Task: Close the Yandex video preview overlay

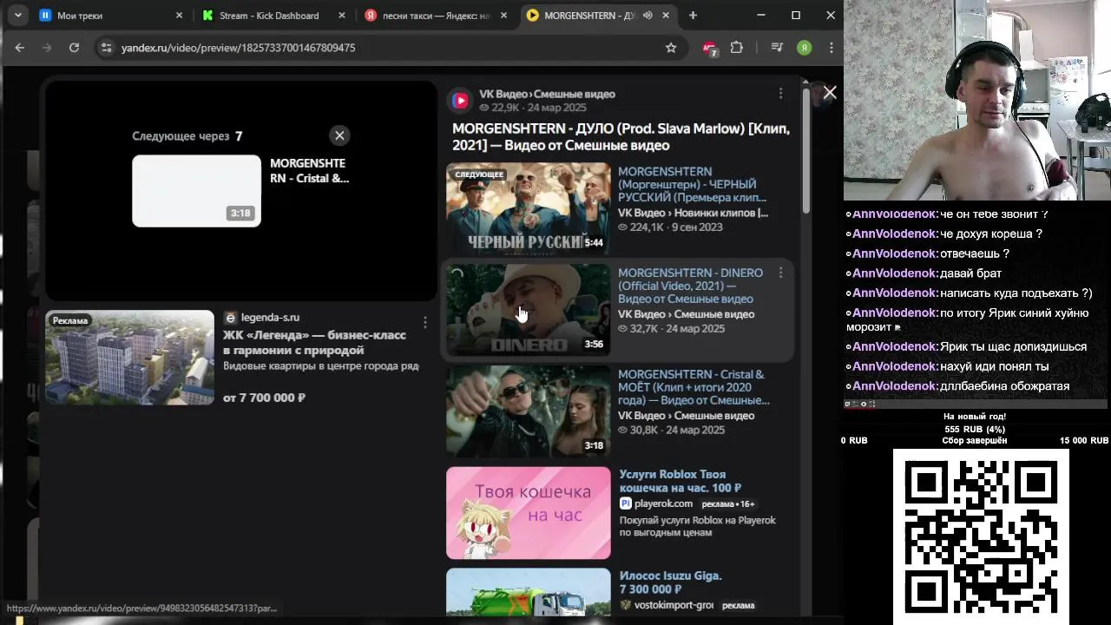Action: click(x=830, y=93)
